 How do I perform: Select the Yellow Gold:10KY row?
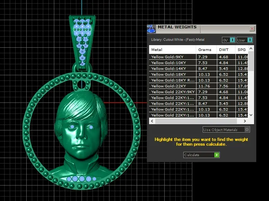click(x=199, y=63)
